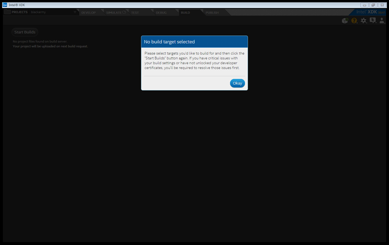Switch to the PUBLISH tab
This screenshot has height=245, width=389.
[212, 12]
